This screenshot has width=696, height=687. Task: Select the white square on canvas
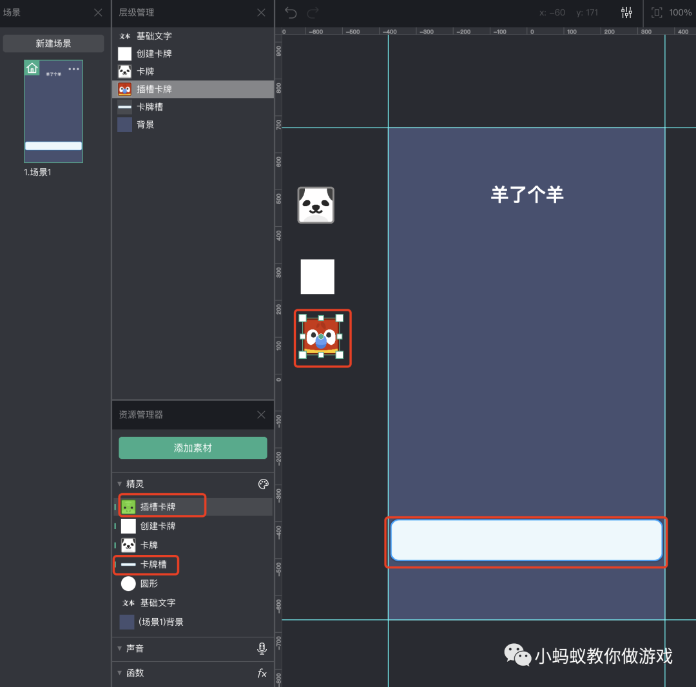coord(317,276)
